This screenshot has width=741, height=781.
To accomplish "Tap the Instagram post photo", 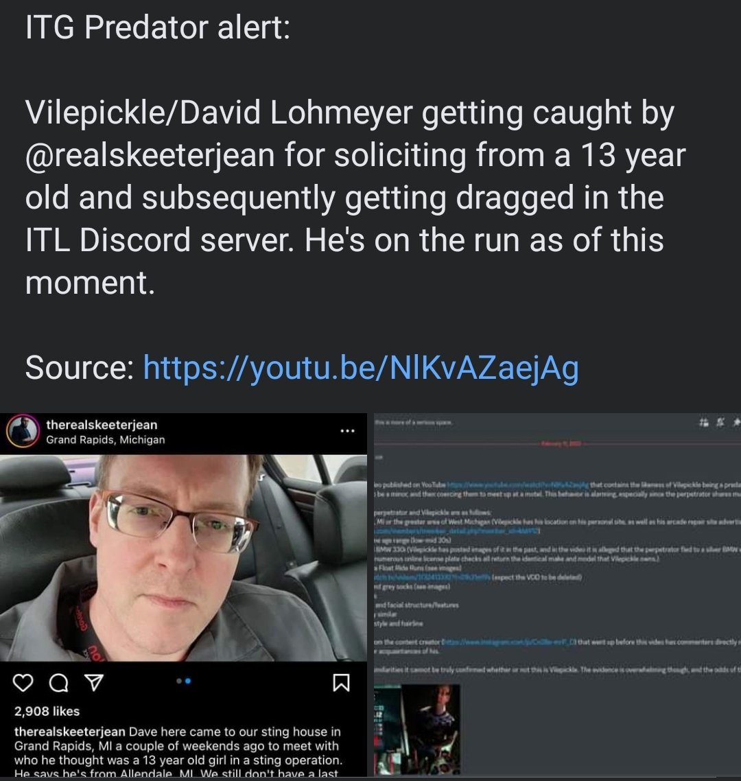I will coord(183,558).
